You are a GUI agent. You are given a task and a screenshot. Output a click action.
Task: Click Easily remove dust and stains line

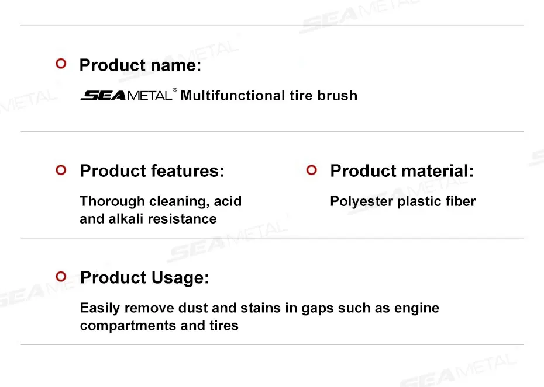coord(260,308)
